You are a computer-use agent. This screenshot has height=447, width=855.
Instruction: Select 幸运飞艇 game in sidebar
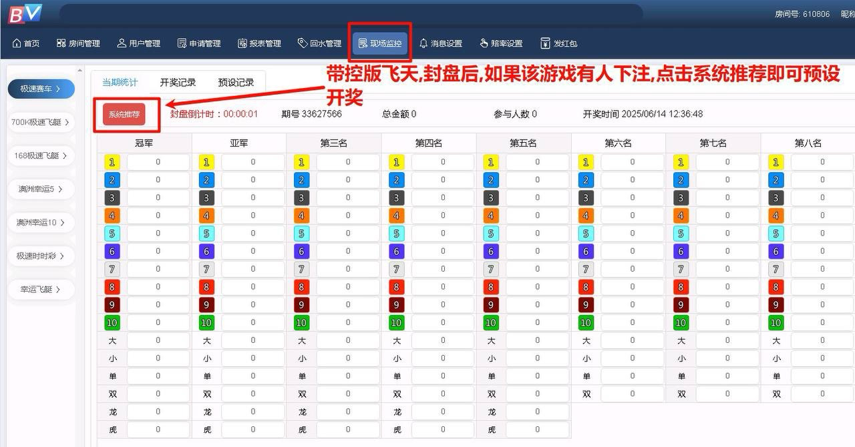tap(41, 290)
